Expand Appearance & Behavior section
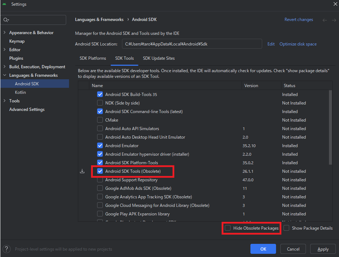 [x=5, y=33]
